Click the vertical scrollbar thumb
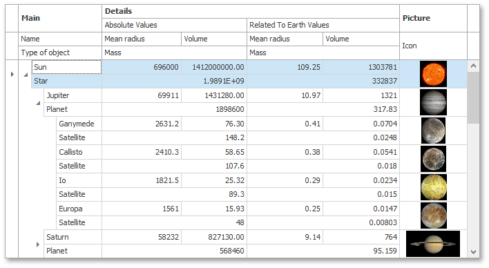This screenshot has height=268, width=489. click(x=473, y=98)
